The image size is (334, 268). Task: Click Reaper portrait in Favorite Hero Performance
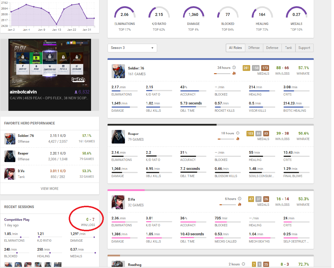[x=10, y=156]
